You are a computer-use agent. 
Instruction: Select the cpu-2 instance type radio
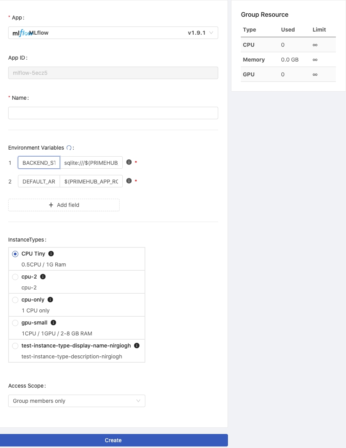(x=15, y=277)
